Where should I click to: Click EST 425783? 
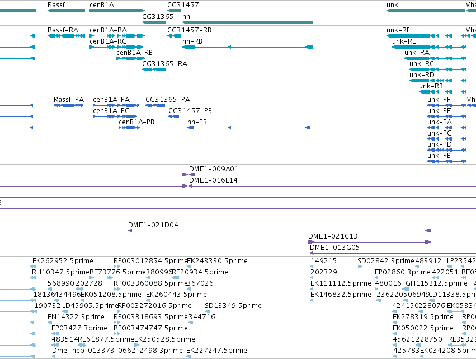tap(407, 351)
